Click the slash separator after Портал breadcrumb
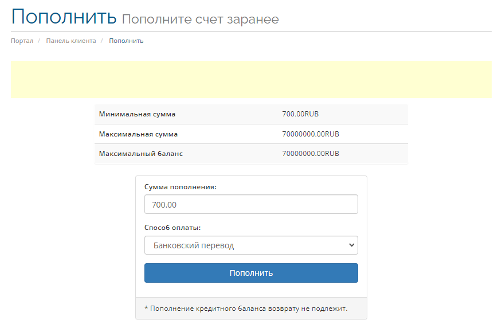Image resolution: width=502 pixels, height=324 pixels. point(40,41)
